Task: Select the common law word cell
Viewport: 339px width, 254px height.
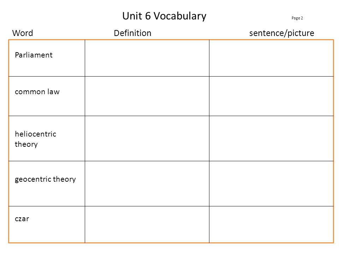Action: click(x=47, y=96)
